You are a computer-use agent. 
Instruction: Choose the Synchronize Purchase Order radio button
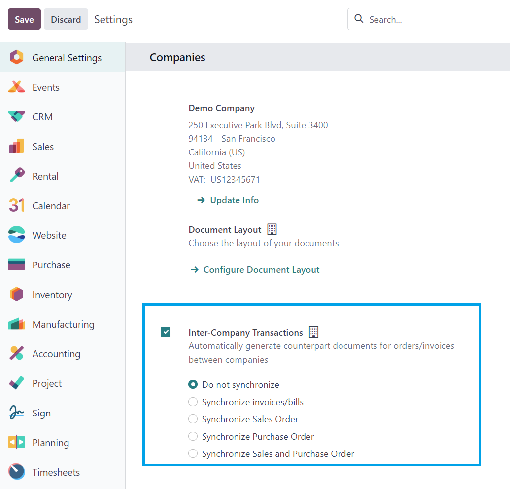pyautogui.click(x=193, y=436)
